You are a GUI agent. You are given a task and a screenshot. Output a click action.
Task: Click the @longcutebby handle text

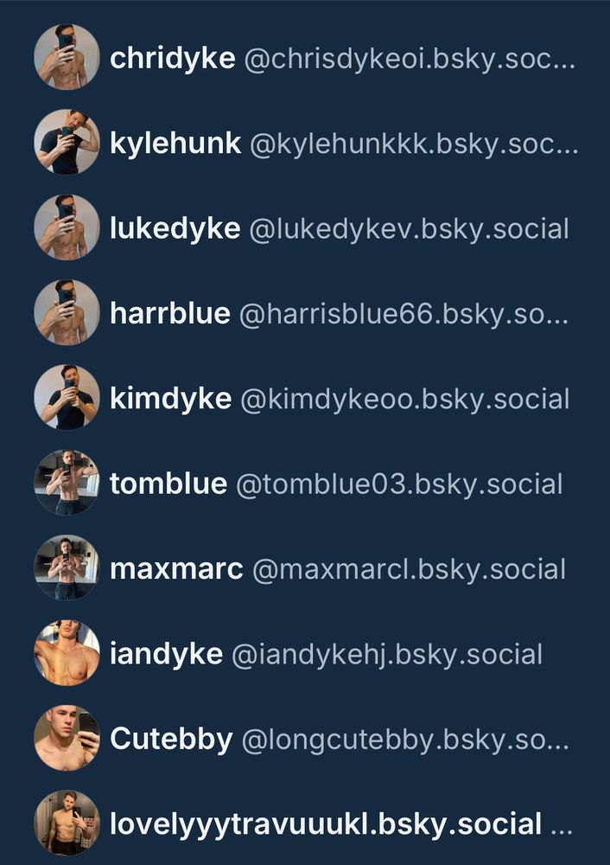[405, 740]
